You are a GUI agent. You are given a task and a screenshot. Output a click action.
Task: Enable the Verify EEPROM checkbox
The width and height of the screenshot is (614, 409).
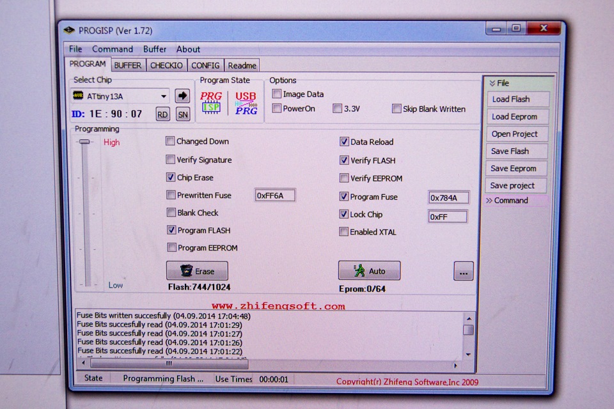coord(344,178)
